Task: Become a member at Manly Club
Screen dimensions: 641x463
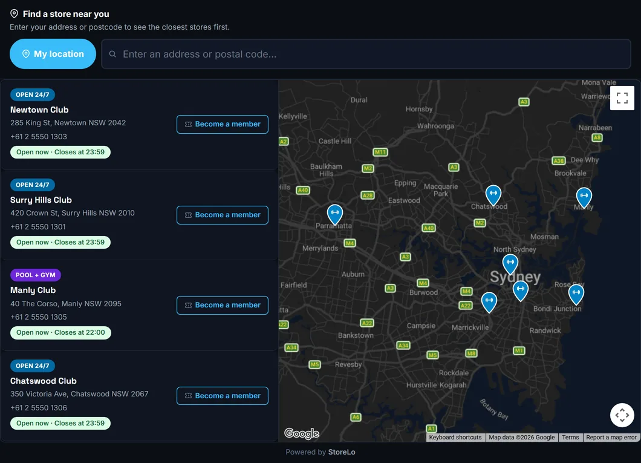Action: [223, 305]
